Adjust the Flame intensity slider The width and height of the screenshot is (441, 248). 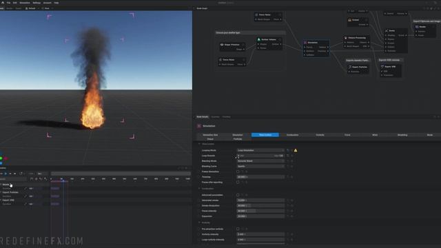[260, 211]
